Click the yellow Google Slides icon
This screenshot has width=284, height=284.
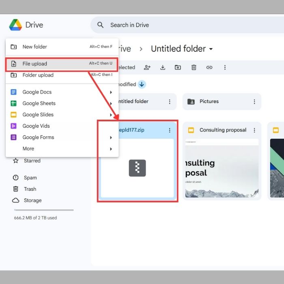(x=13, y=115)
